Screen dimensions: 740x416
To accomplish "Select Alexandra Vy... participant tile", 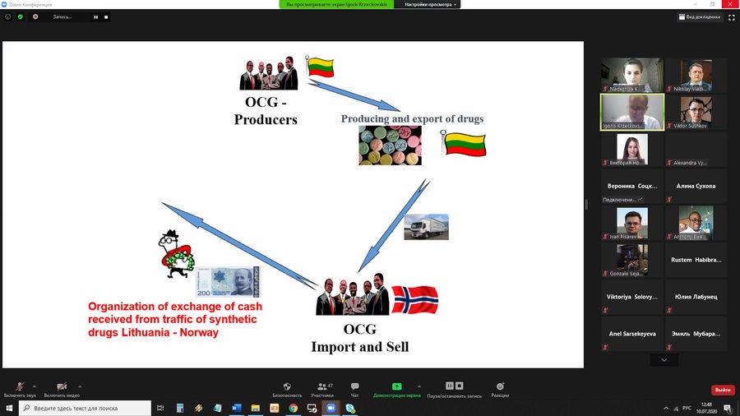I will [696, 149].
